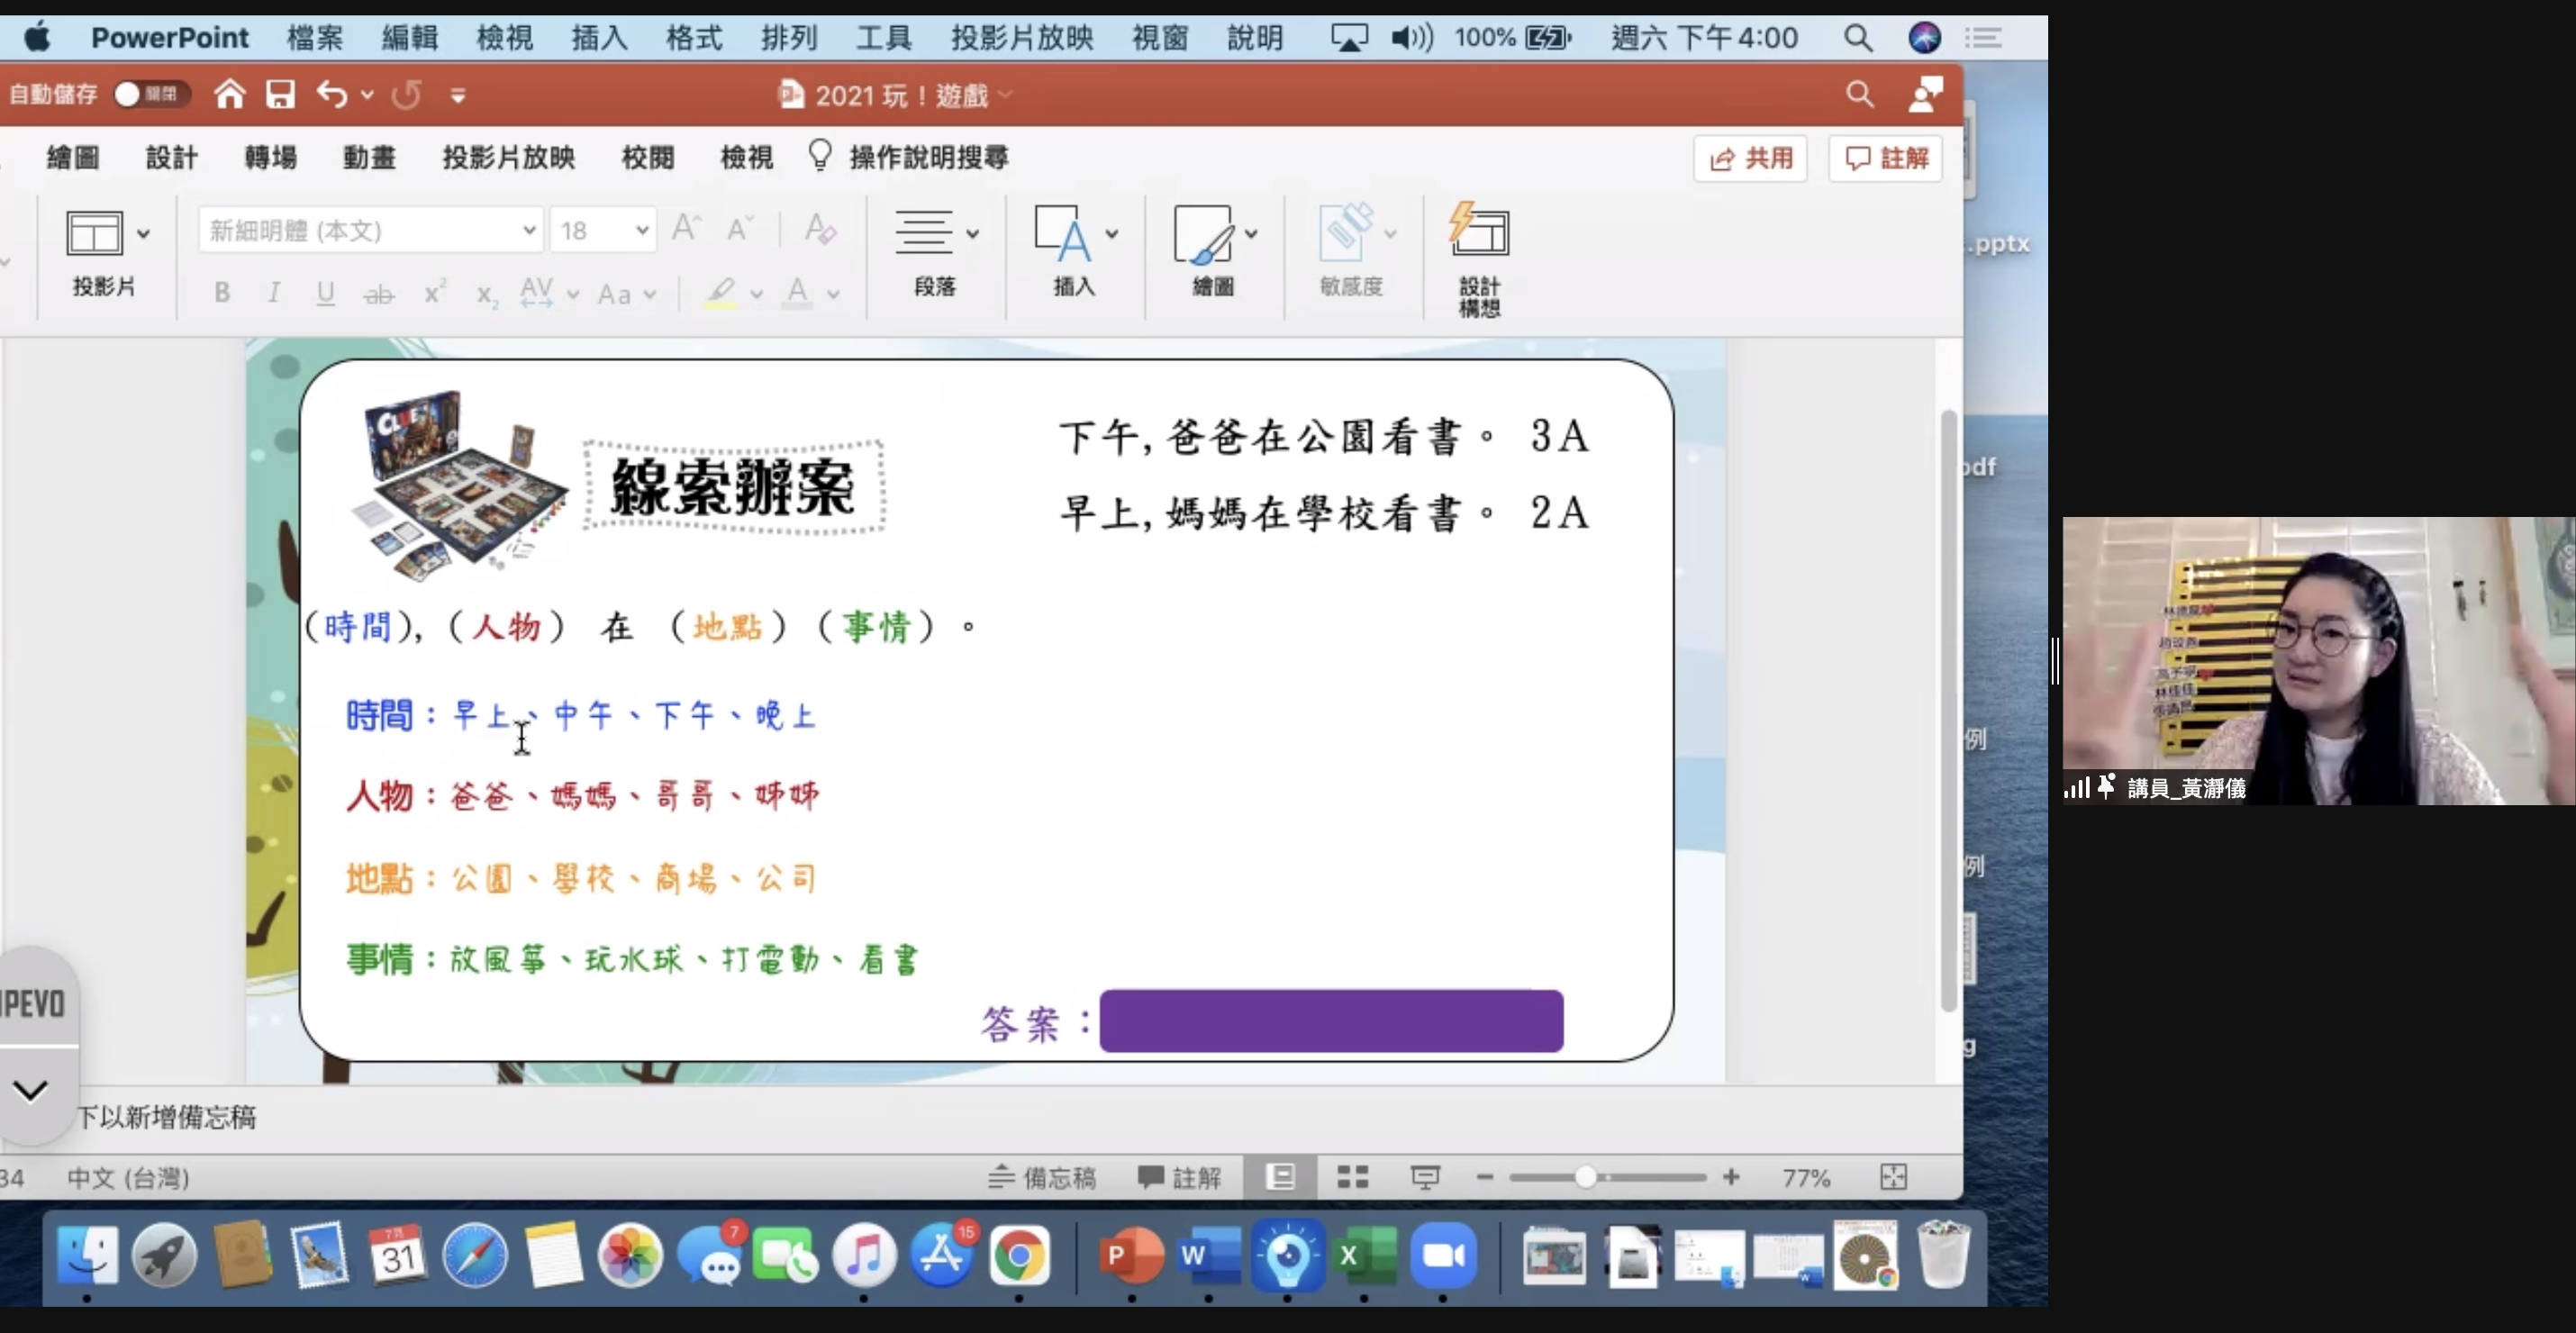Undo the last action with the undo arrow
This screenshot has width=2576, height=1333.
pyautogui.click(x=333, y=94)
